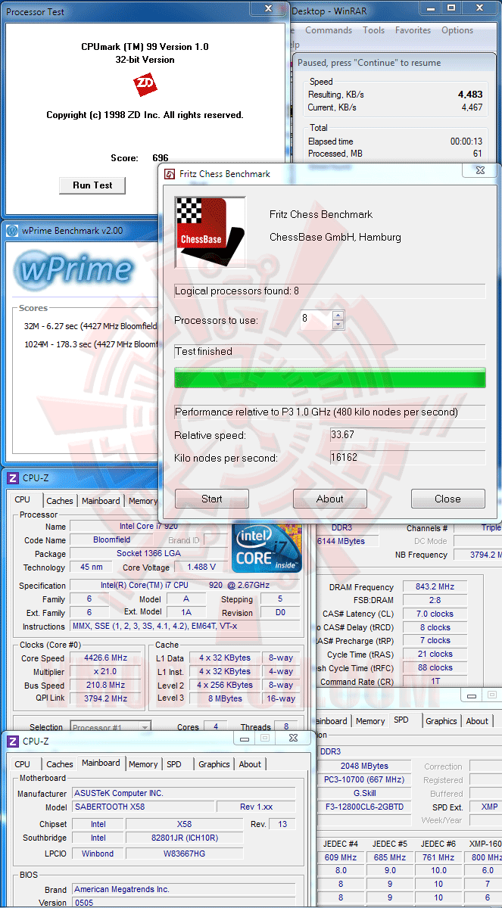The width and height of the screenshot is (502, 908).
Task: Select Mainboard tab in upper CPU-Z window
Action: tap(101, 501)
